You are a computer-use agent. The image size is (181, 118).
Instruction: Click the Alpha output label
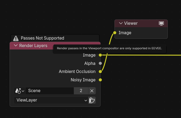pyautogui.click(x=90, y=63)
